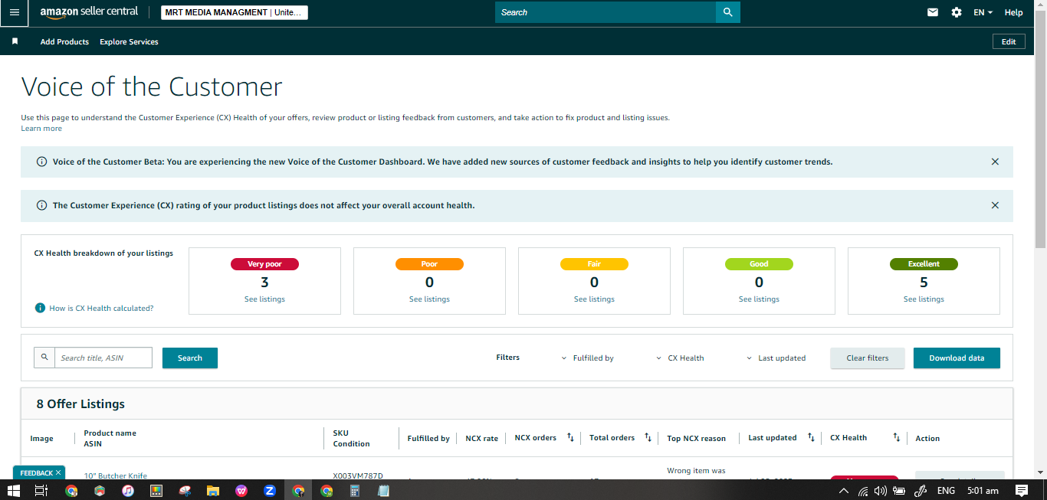Viewport: 1047px width, 500px height.
Task: Click the Download data button
Action: point(957,358)
